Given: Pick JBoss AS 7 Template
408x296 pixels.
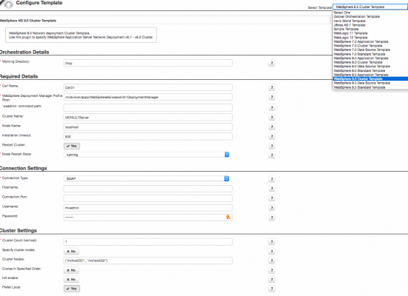Looking at the screenshot, I should (x=370, y=25).
